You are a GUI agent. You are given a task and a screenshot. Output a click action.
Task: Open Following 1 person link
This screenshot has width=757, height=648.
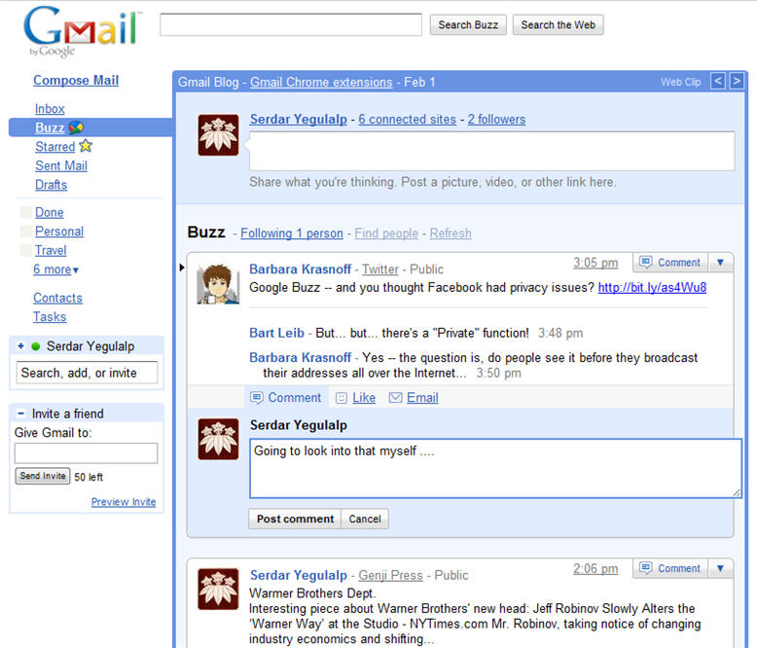pyautogui.click(x=292, y=234)
